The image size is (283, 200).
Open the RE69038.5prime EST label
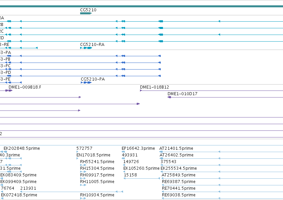[179, 195]
